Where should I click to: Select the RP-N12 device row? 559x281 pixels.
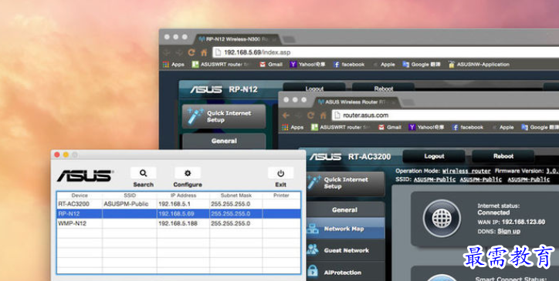click(178, 214)
